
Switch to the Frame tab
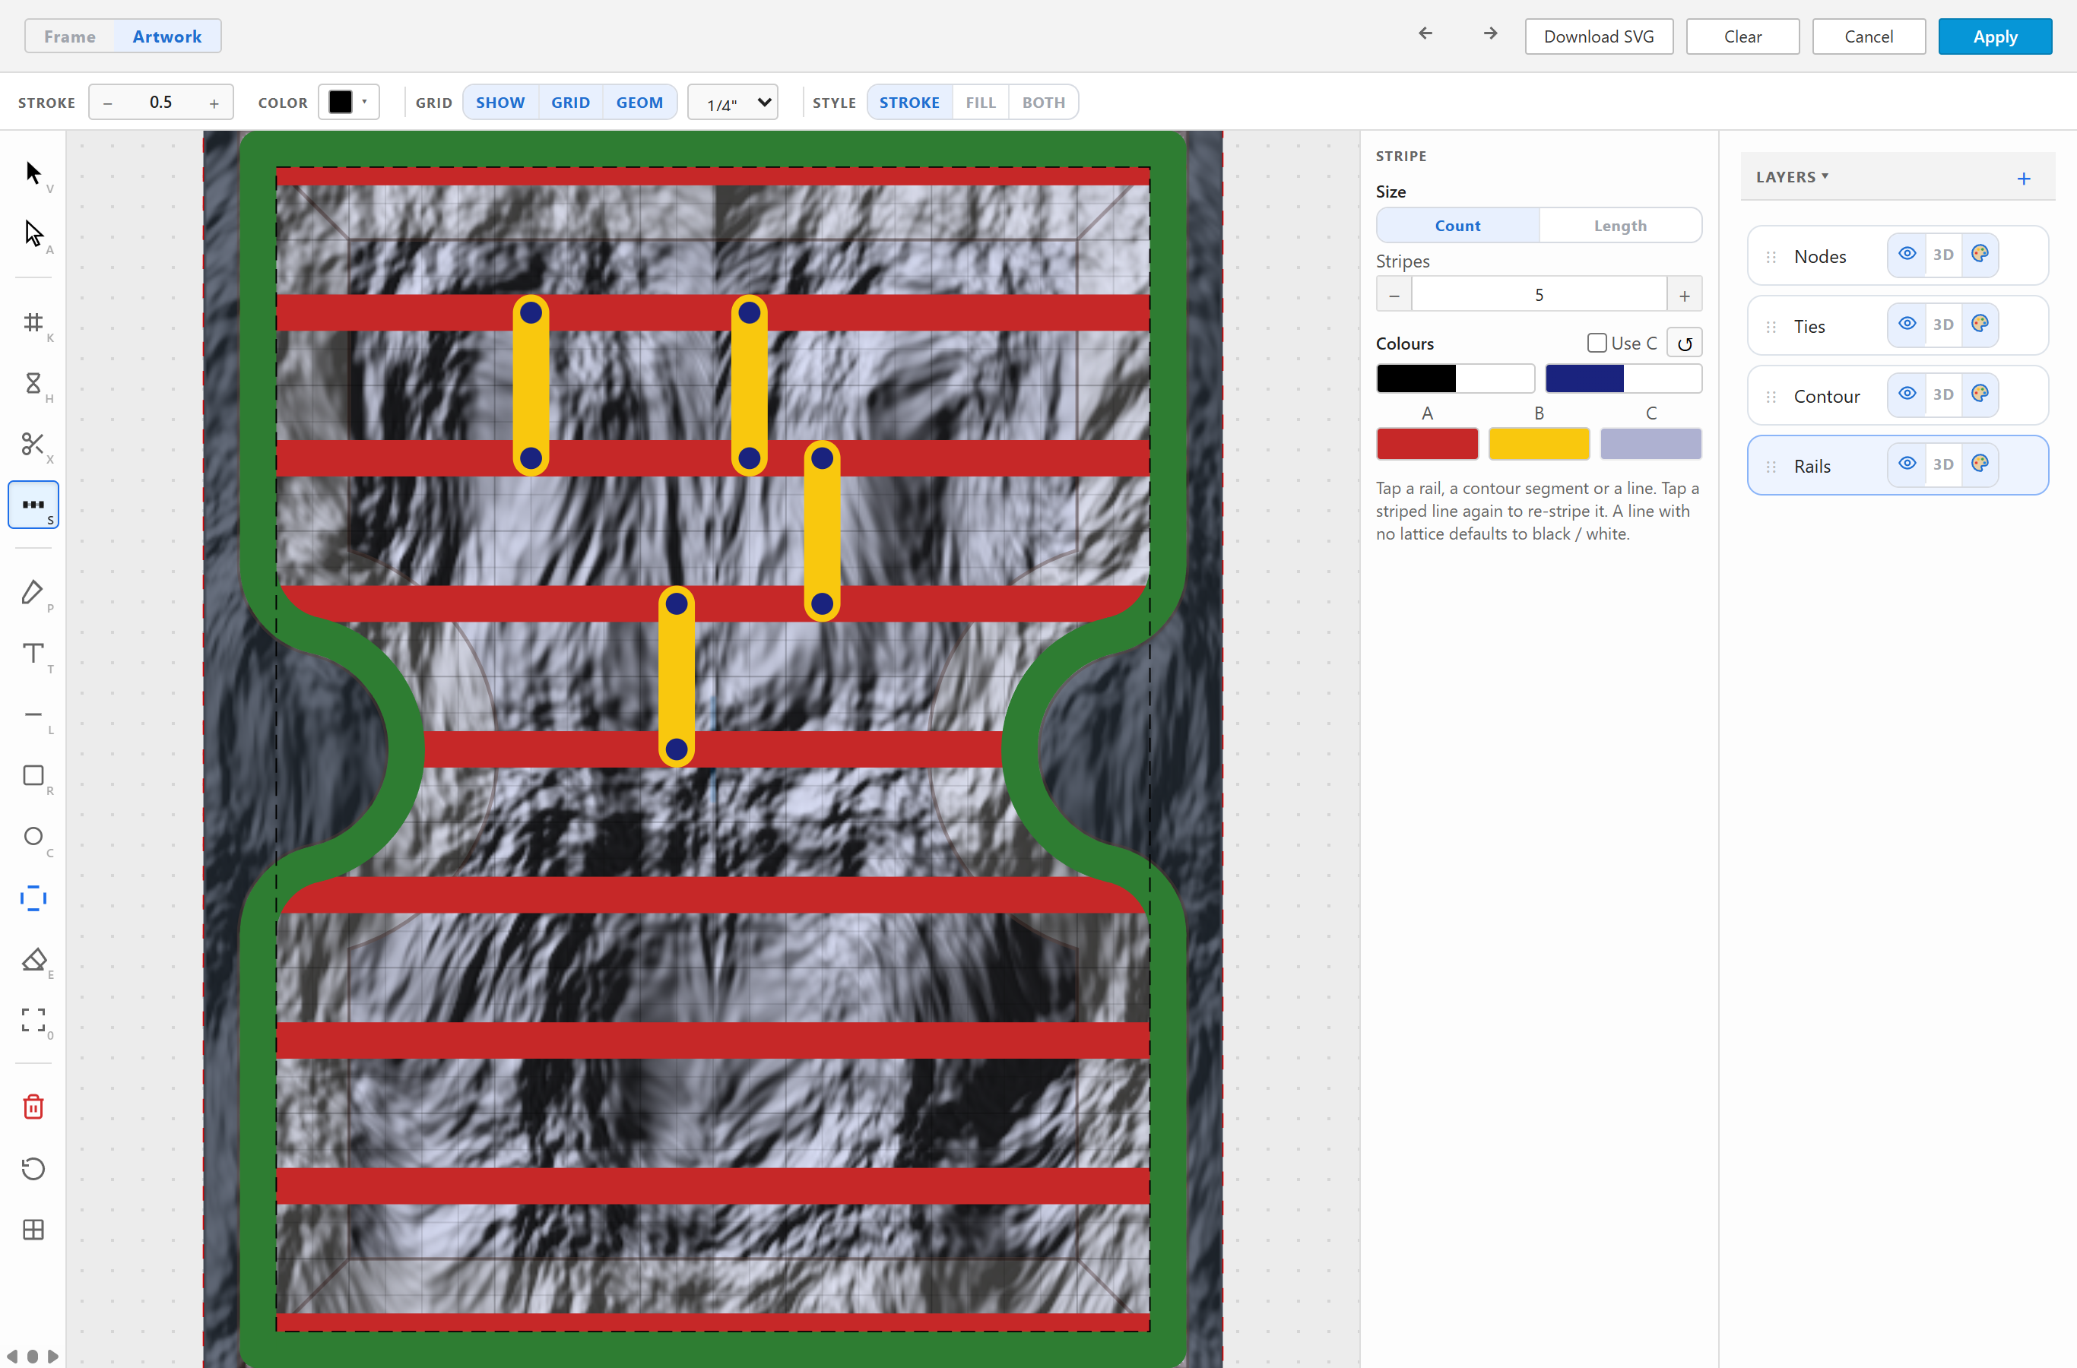pos(70,36)
